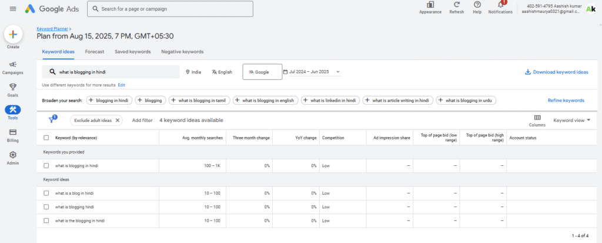602x243 pixels.
Task: Focus the page or campaign search box
Action: click(x=170, y=9)
